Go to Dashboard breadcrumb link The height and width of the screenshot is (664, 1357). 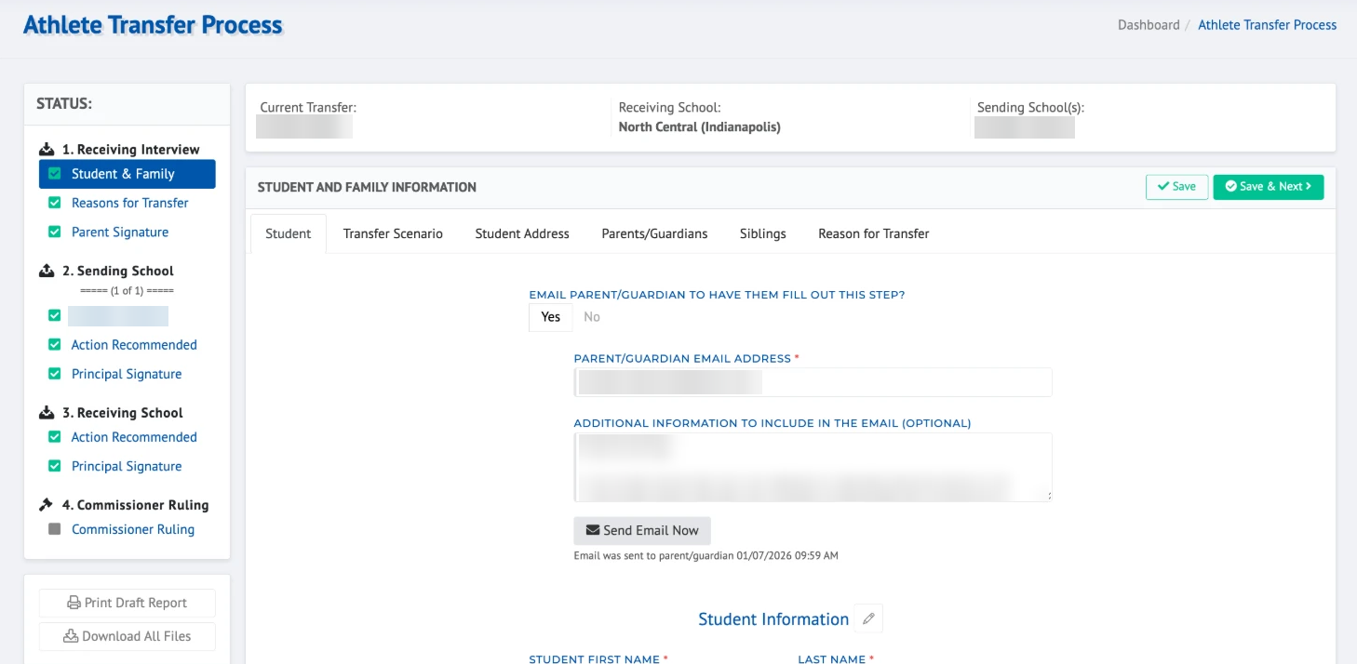tap(1149, 25)
